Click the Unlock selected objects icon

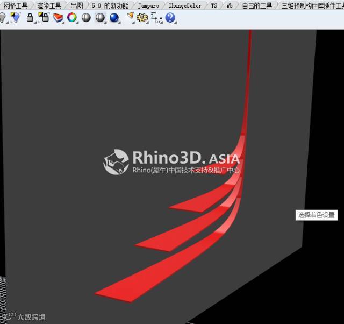click(x=44, y=17)
